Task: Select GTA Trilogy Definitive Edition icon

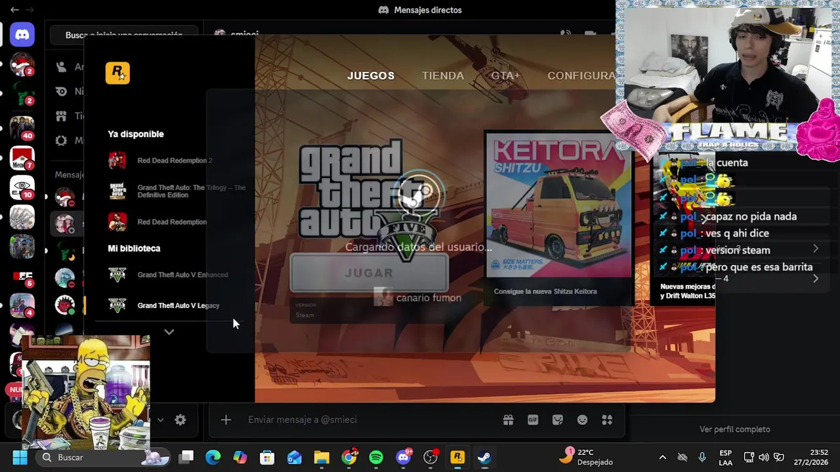Action: (117, 191)
